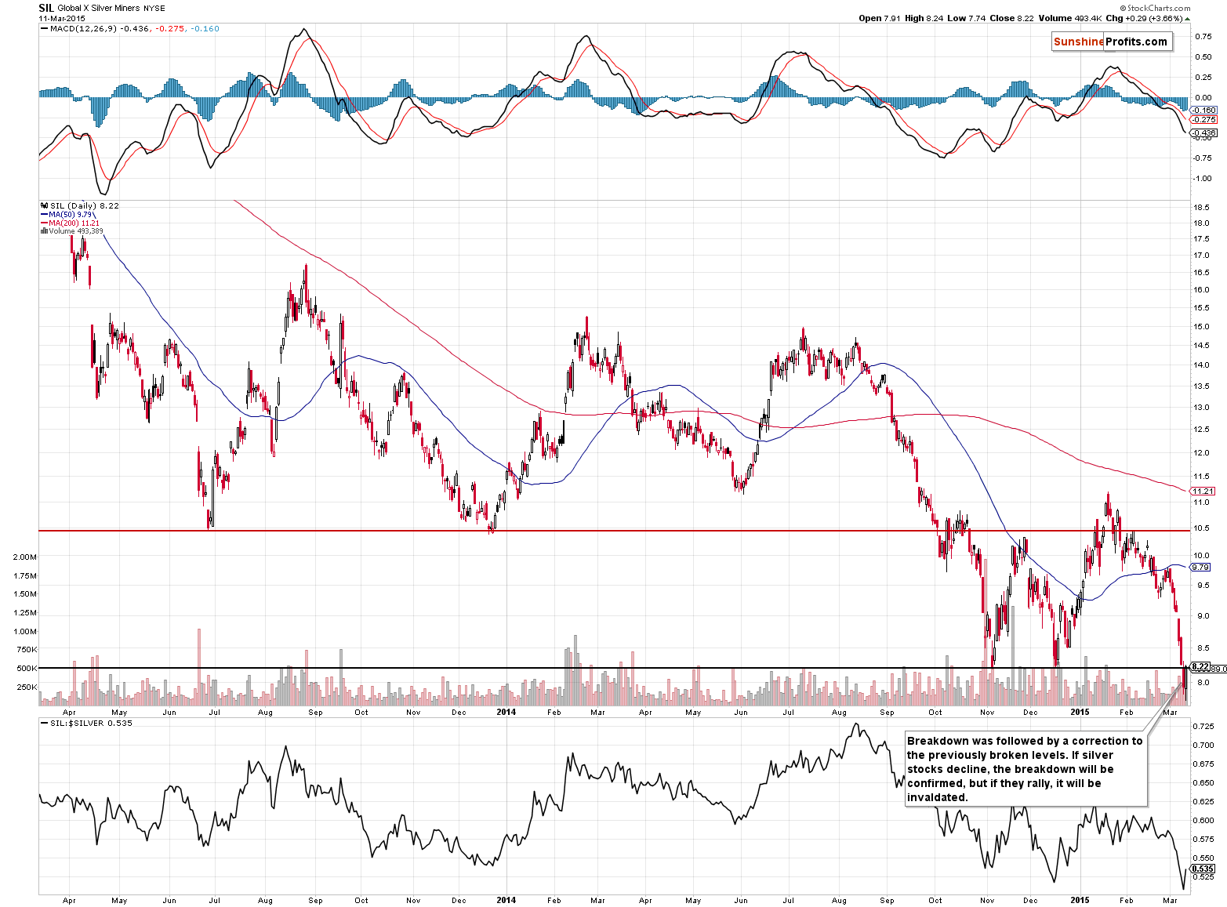Viewport: 1227px width, 907px height.
Task: Click the 11-Mar-2015 date label
Action: pos(62,18)
